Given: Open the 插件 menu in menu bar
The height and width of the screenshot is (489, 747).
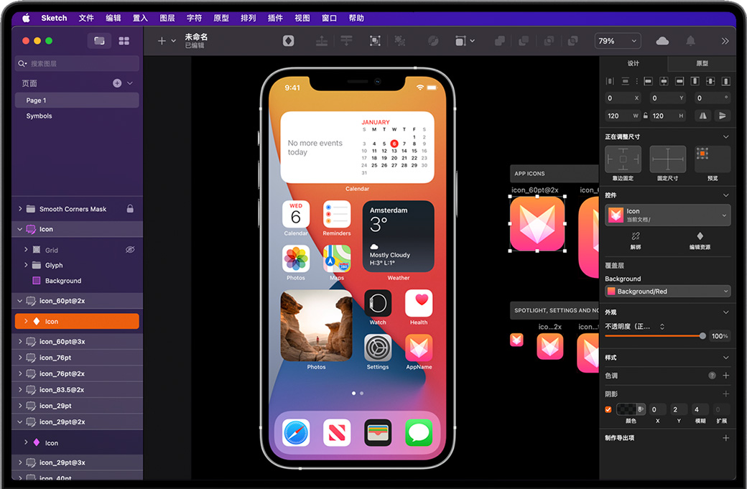Looking at the screenshot, I should pos(274,18).
